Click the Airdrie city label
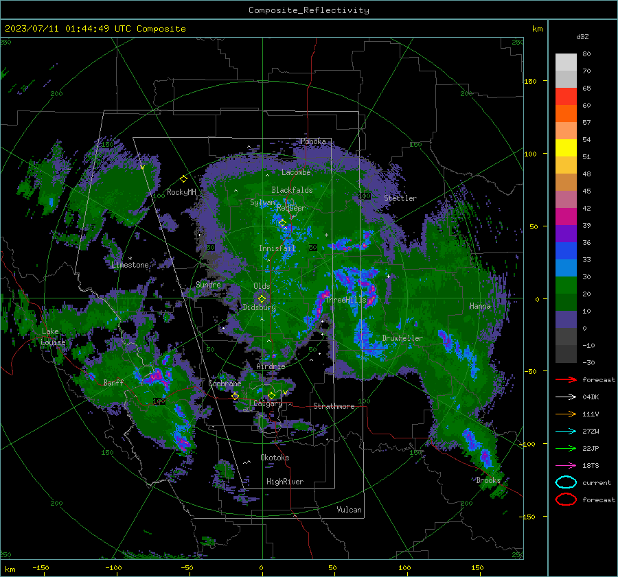The image size is (618, 577). coord(271,366)
